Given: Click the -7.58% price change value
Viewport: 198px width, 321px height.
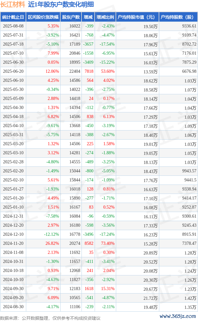Looking at the screenshot, I should [x=52, y=216].
